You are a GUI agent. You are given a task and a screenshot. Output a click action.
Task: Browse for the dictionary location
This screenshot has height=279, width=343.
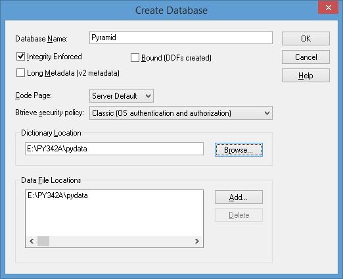(239, 150)
